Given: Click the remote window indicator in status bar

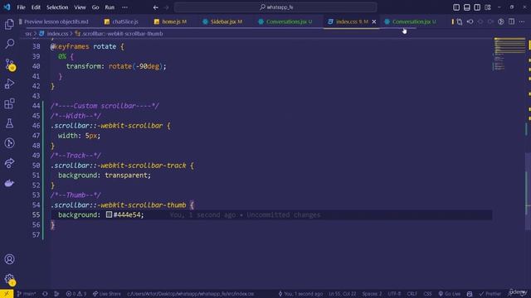Looking at the screenshot, I should (x=7, y=294).
